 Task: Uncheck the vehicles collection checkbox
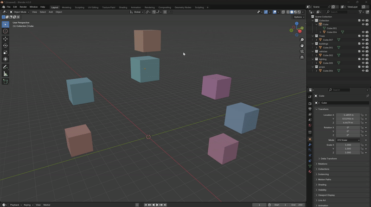359,51
